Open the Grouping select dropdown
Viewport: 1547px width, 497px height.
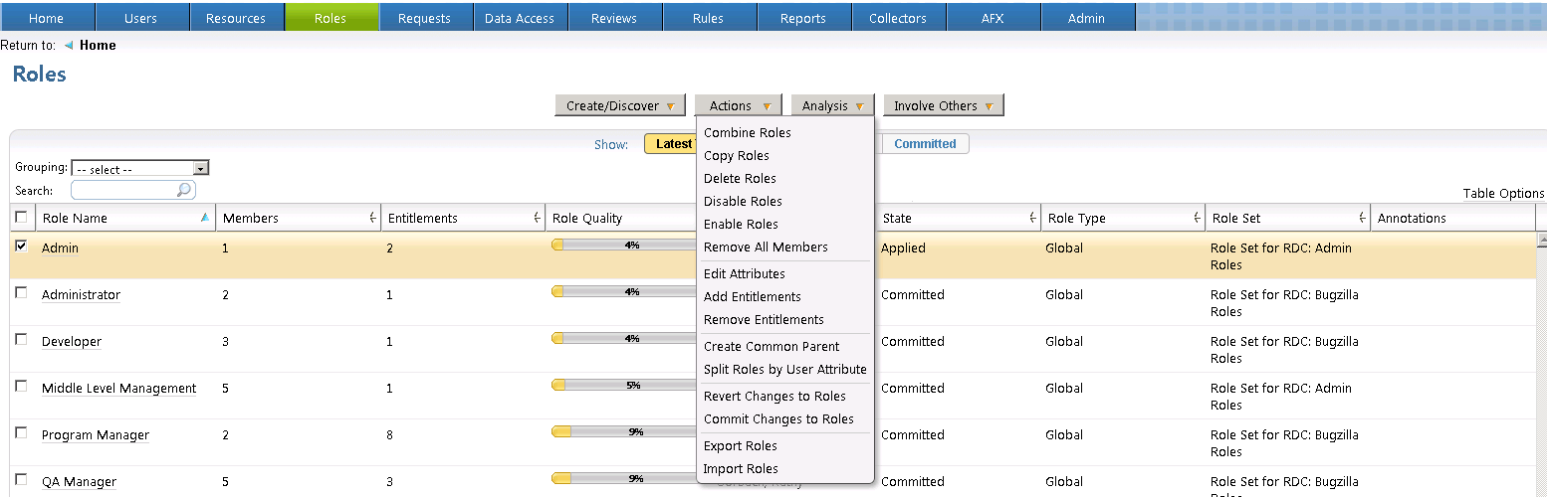(139, 169)
